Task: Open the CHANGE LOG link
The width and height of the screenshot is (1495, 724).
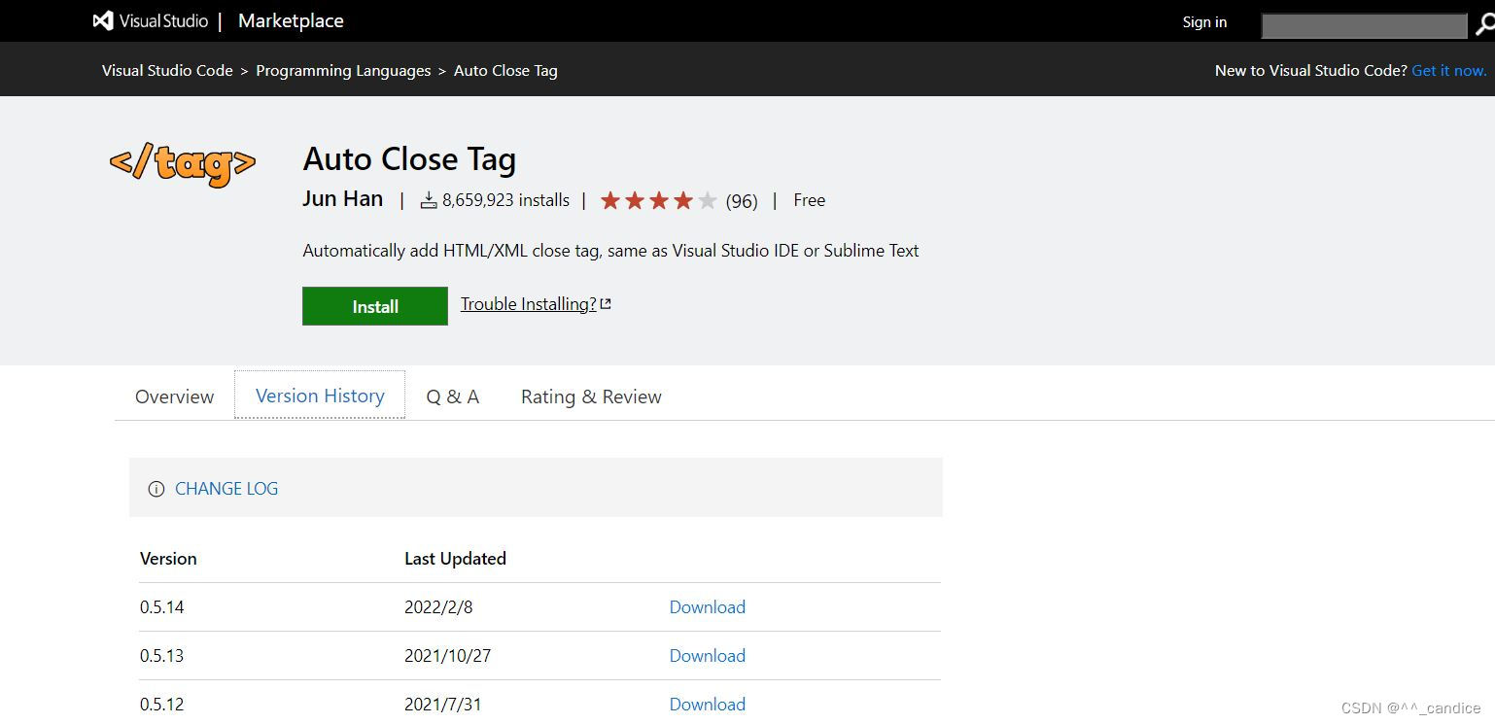Action: (x=226, y=489)
